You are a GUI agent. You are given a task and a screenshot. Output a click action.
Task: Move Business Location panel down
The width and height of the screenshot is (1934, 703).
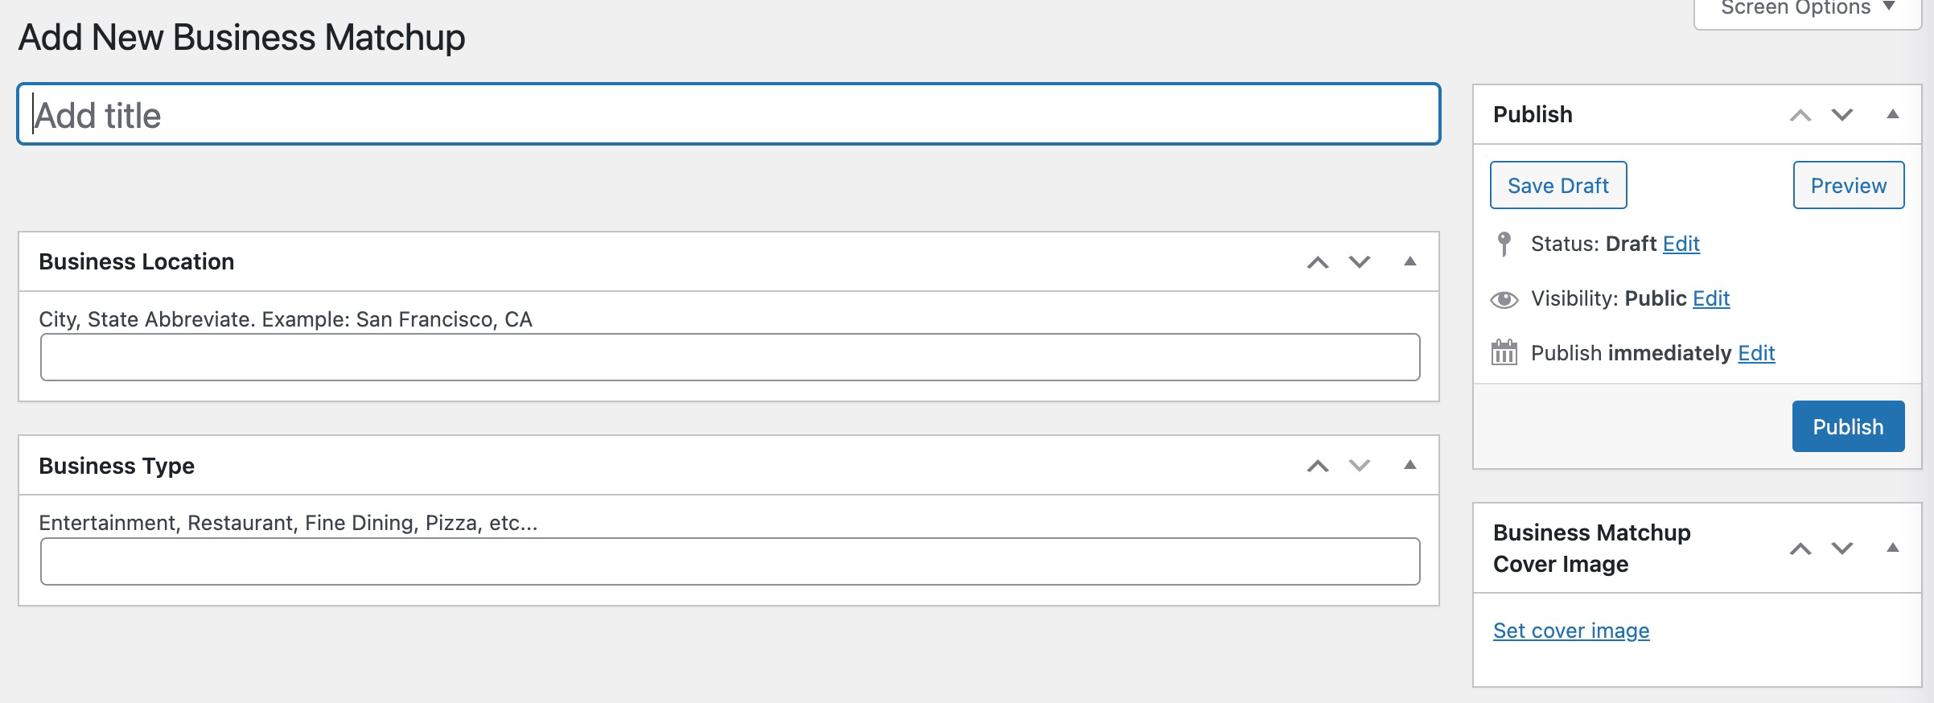pos(1360,262)
